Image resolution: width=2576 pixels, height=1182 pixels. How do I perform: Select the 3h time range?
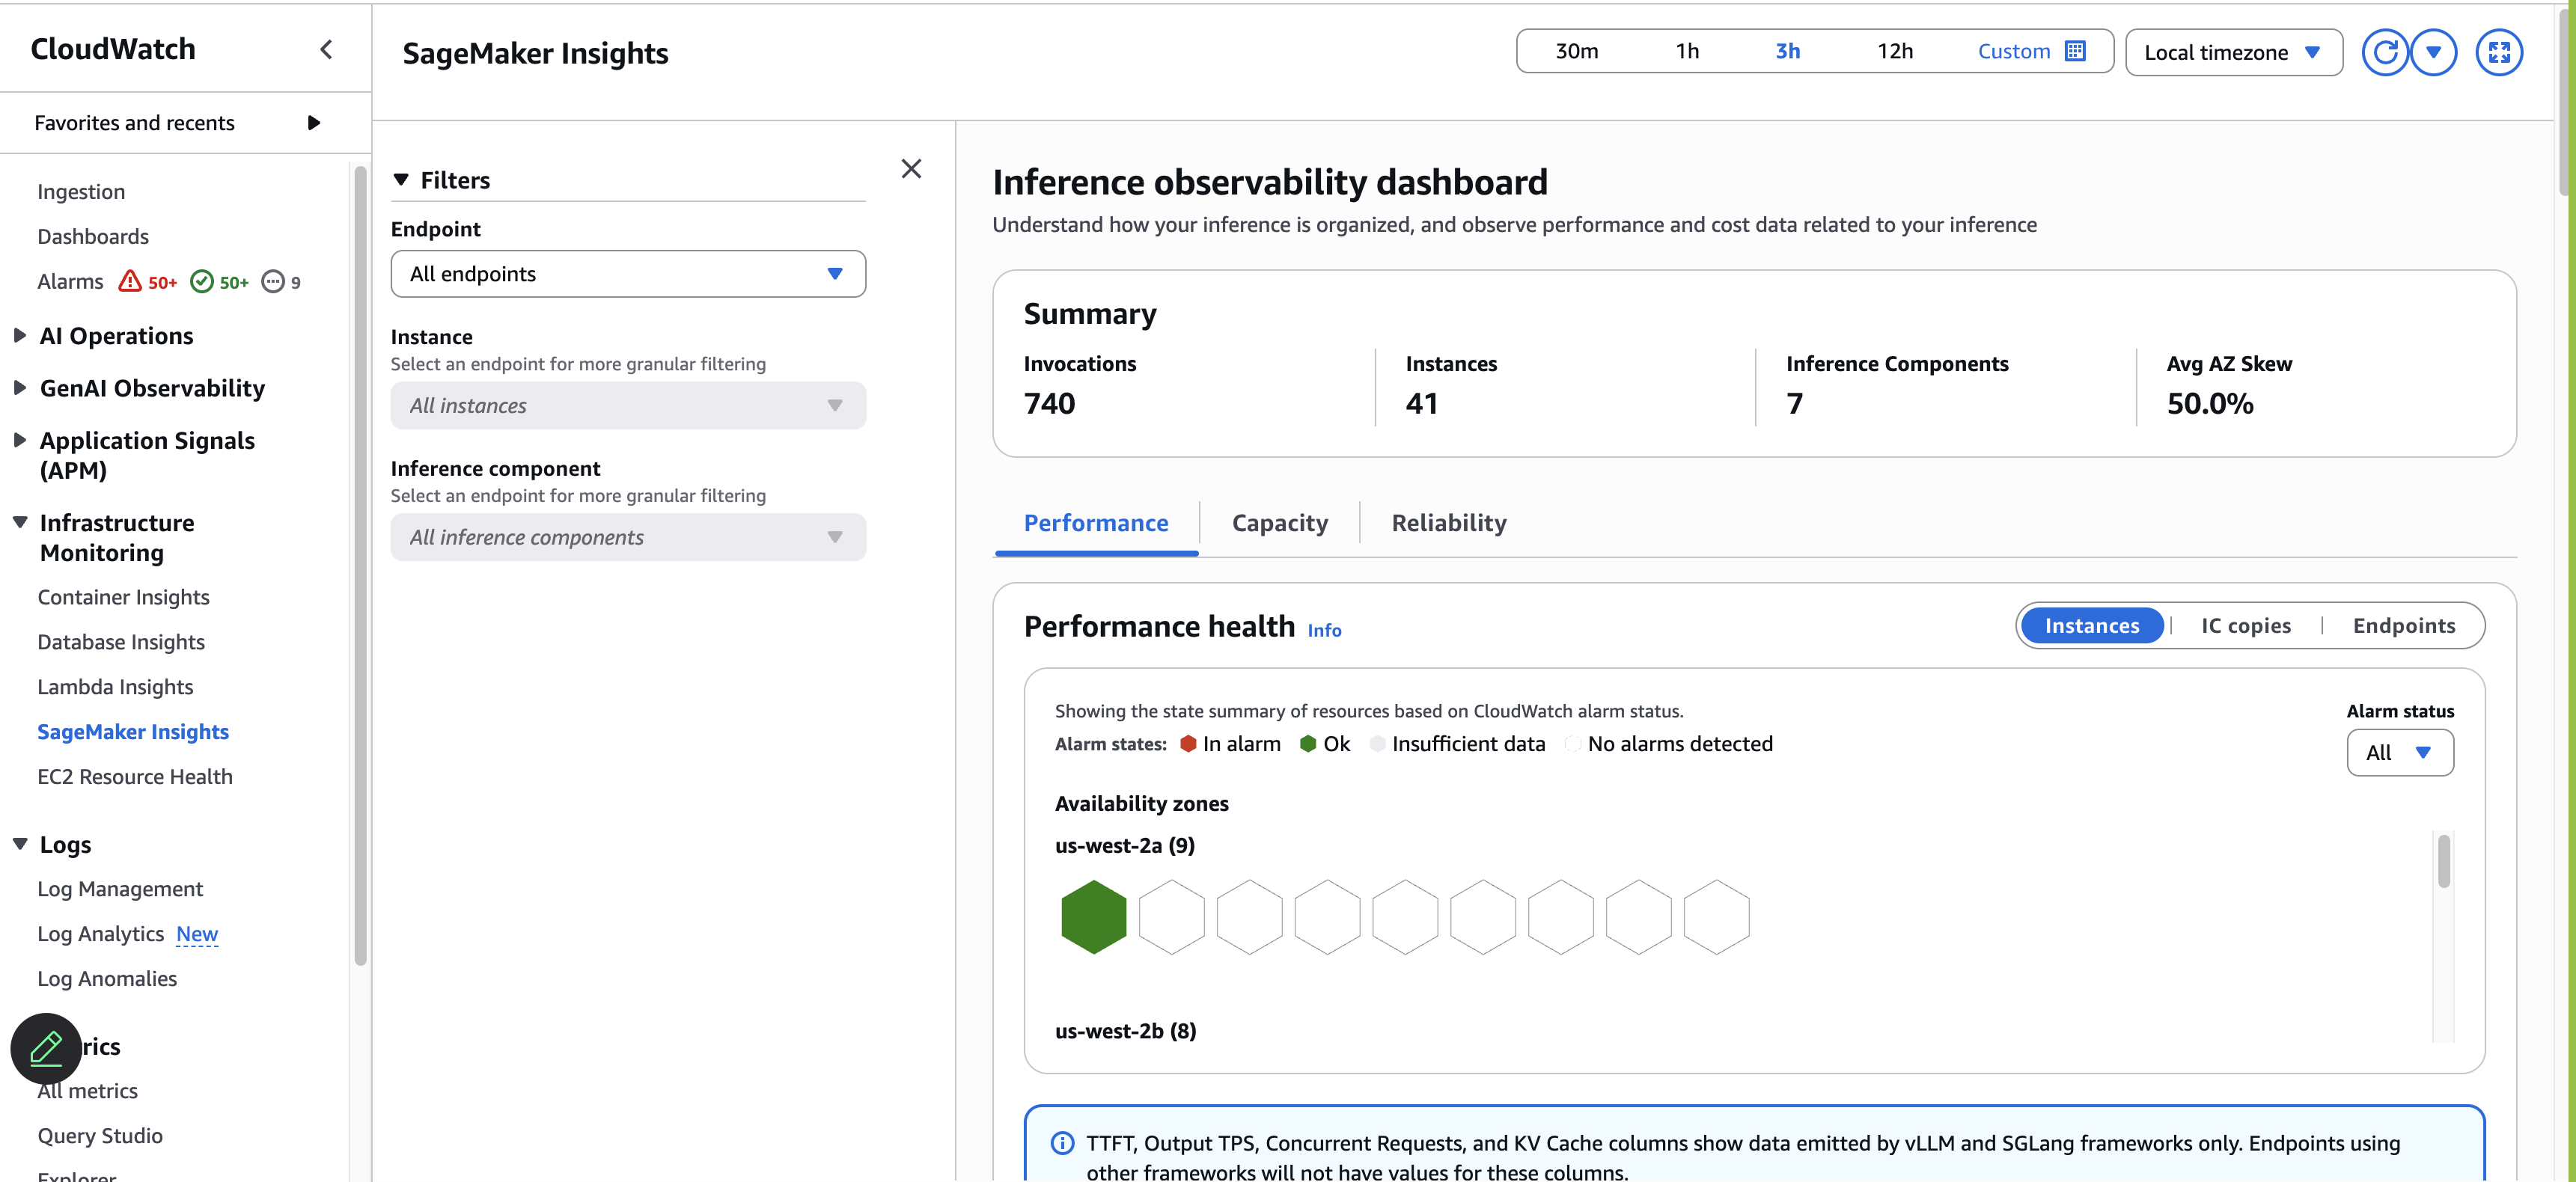1787,51
